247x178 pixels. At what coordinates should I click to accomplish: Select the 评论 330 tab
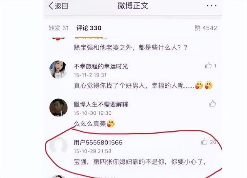[89, 28]
